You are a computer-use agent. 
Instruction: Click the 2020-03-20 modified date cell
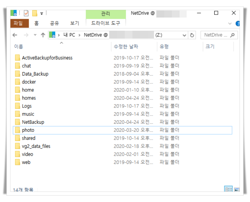[133, 130]
